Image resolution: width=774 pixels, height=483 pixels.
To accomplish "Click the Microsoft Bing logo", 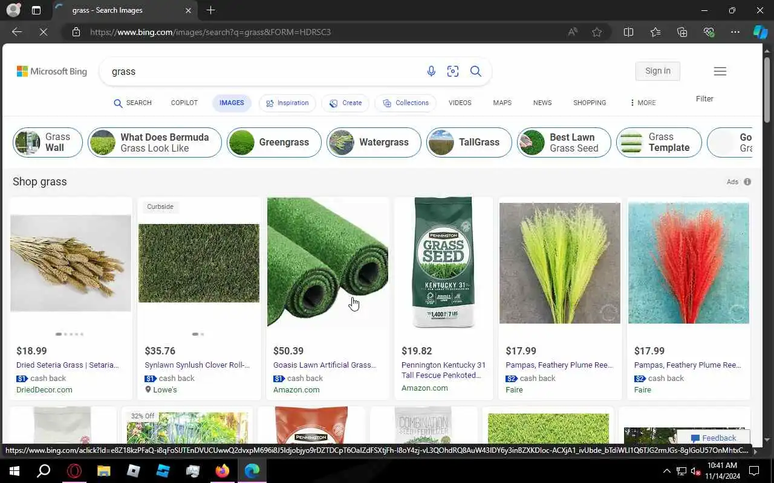I will [x=52, y=71].
